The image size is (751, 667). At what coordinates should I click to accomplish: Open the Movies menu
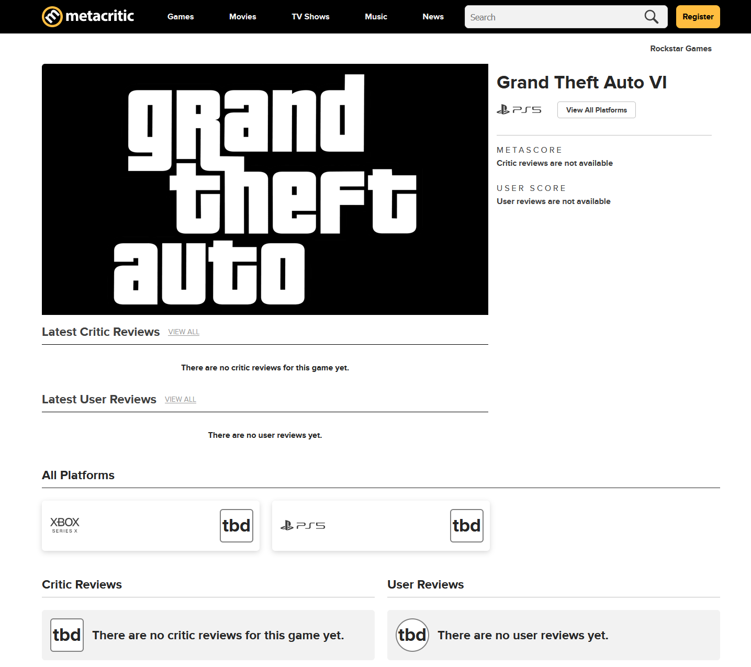(x=243, y=17)
